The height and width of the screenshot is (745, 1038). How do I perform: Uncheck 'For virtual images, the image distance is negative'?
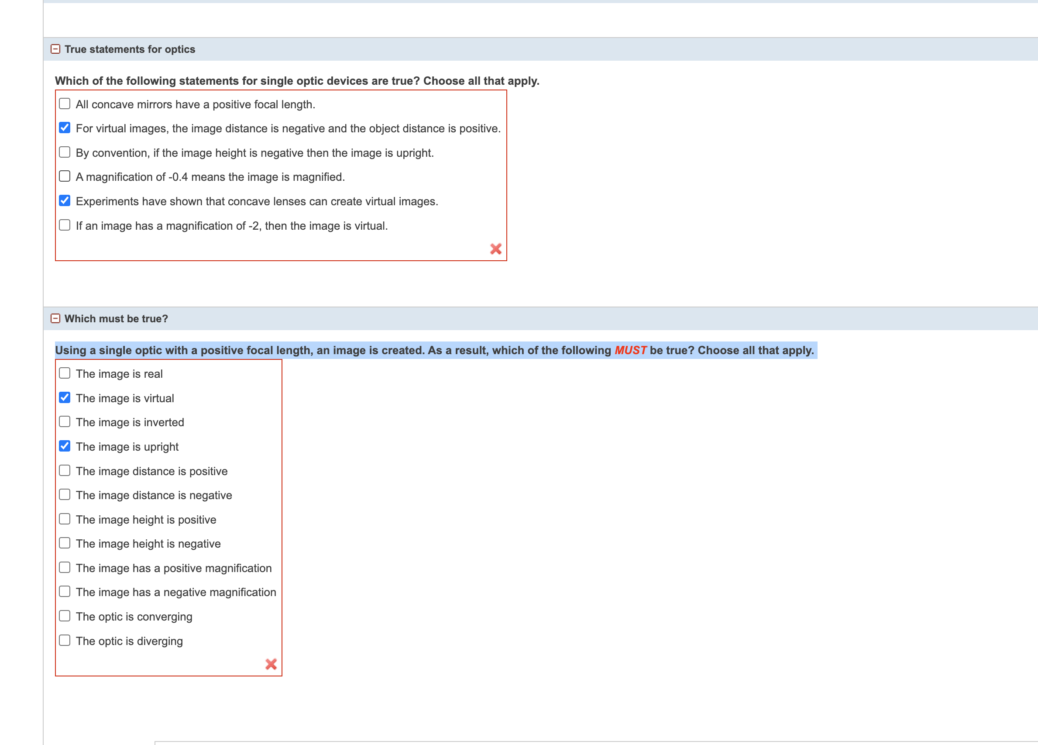click(x=65, y=128)
